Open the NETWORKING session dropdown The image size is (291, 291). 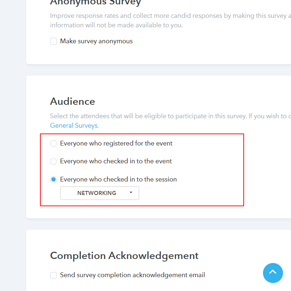tap(99, 193)
